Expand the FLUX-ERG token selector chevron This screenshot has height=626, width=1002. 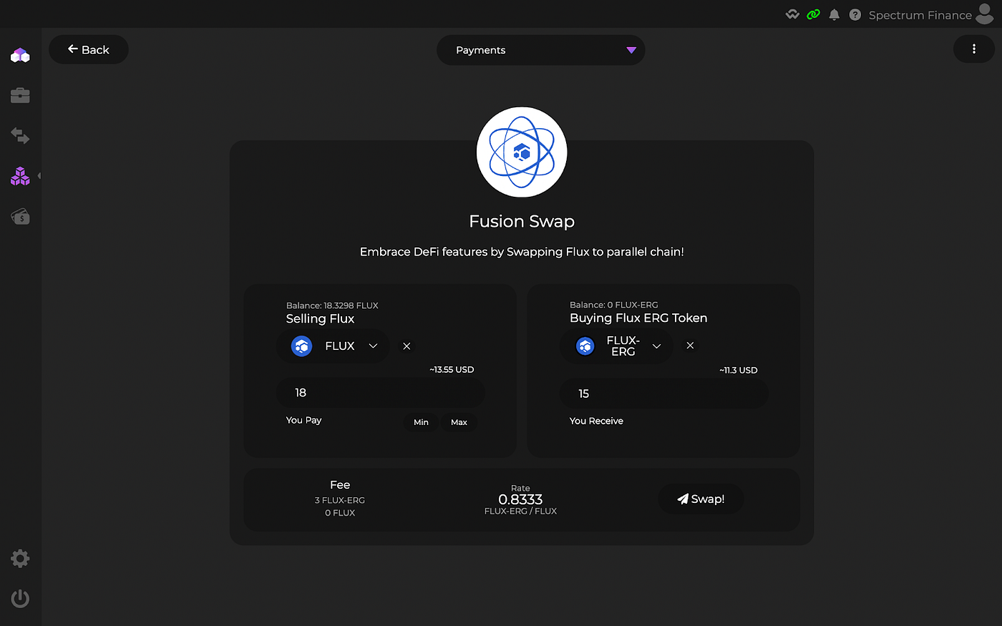(x=656, y=346)
